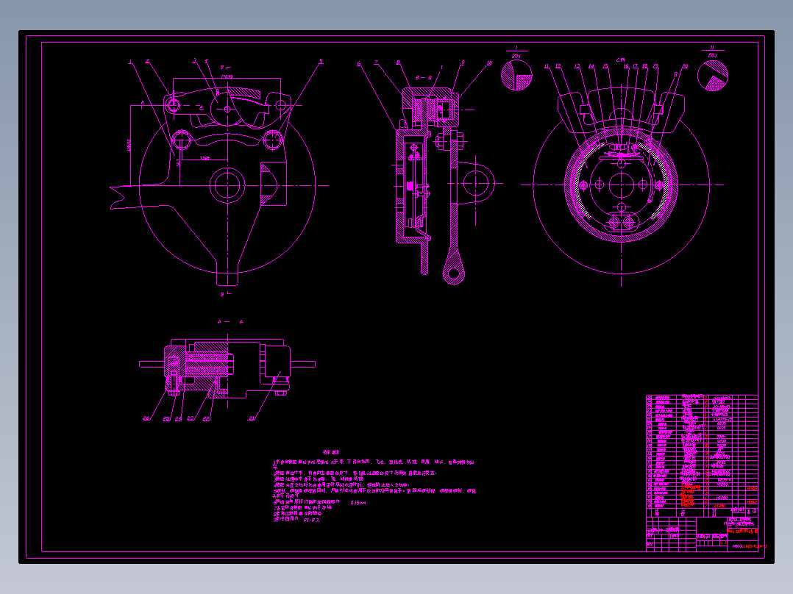Click the B-B section view label

(424, 78)
